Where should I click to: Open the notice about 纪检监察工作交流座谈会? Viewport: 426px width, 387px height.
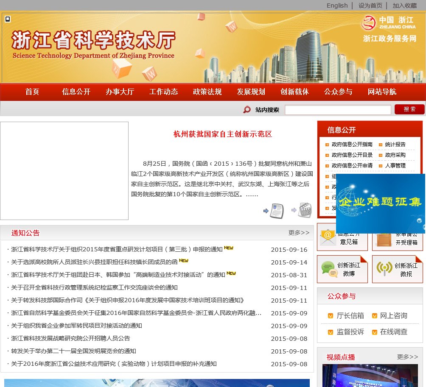pos(94,288)
